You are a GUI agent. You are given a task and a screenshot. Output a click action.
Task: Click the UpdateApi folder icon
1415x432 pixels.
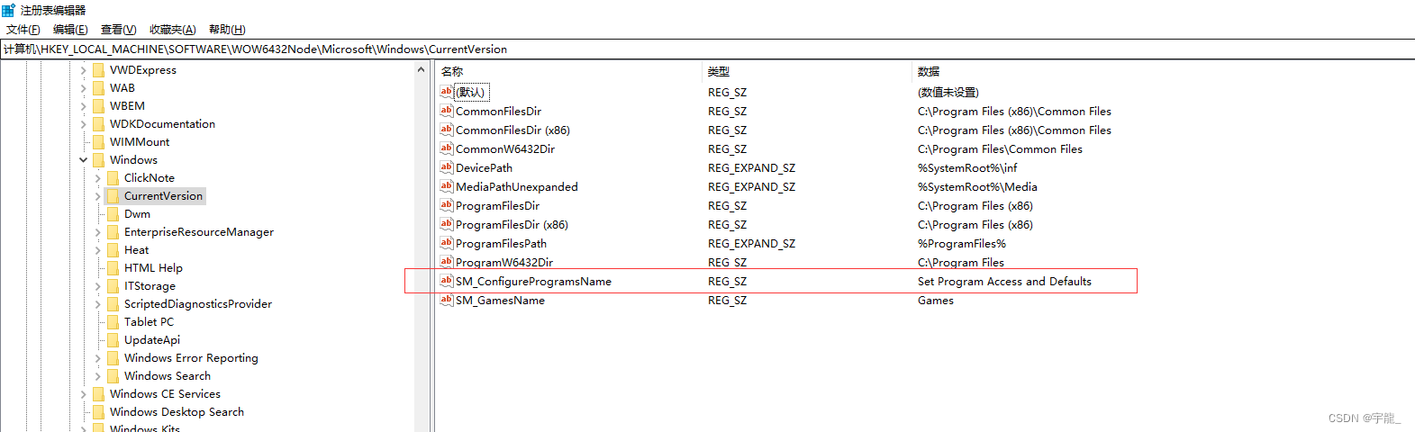pos(113,340)
